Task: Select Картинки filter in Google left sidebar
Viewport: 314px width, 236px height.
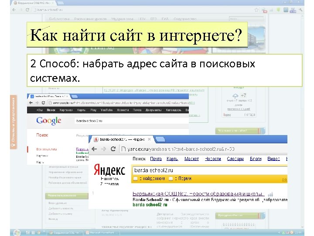Action: (42, 156)
